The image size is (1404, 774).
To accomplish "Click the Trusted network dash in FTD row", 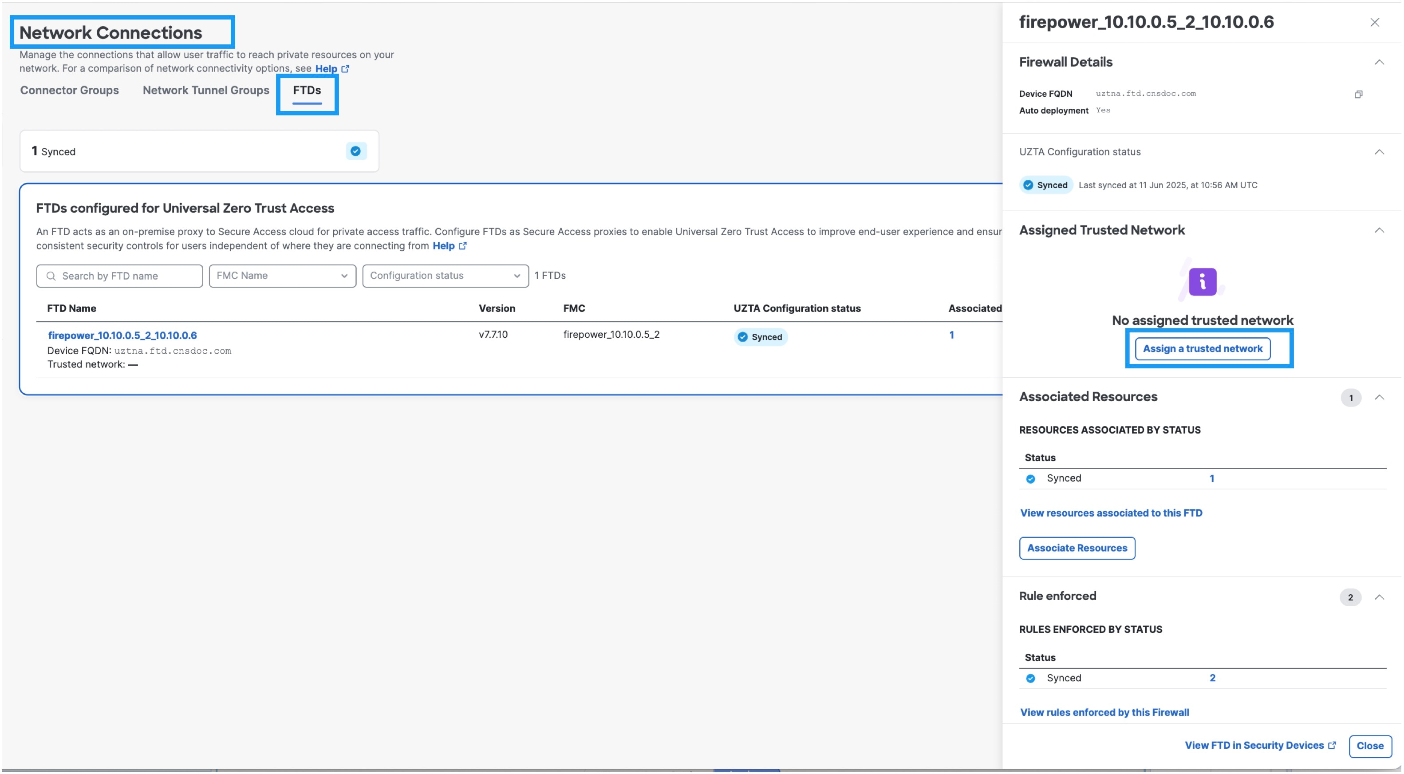I will tap(133, 365).
